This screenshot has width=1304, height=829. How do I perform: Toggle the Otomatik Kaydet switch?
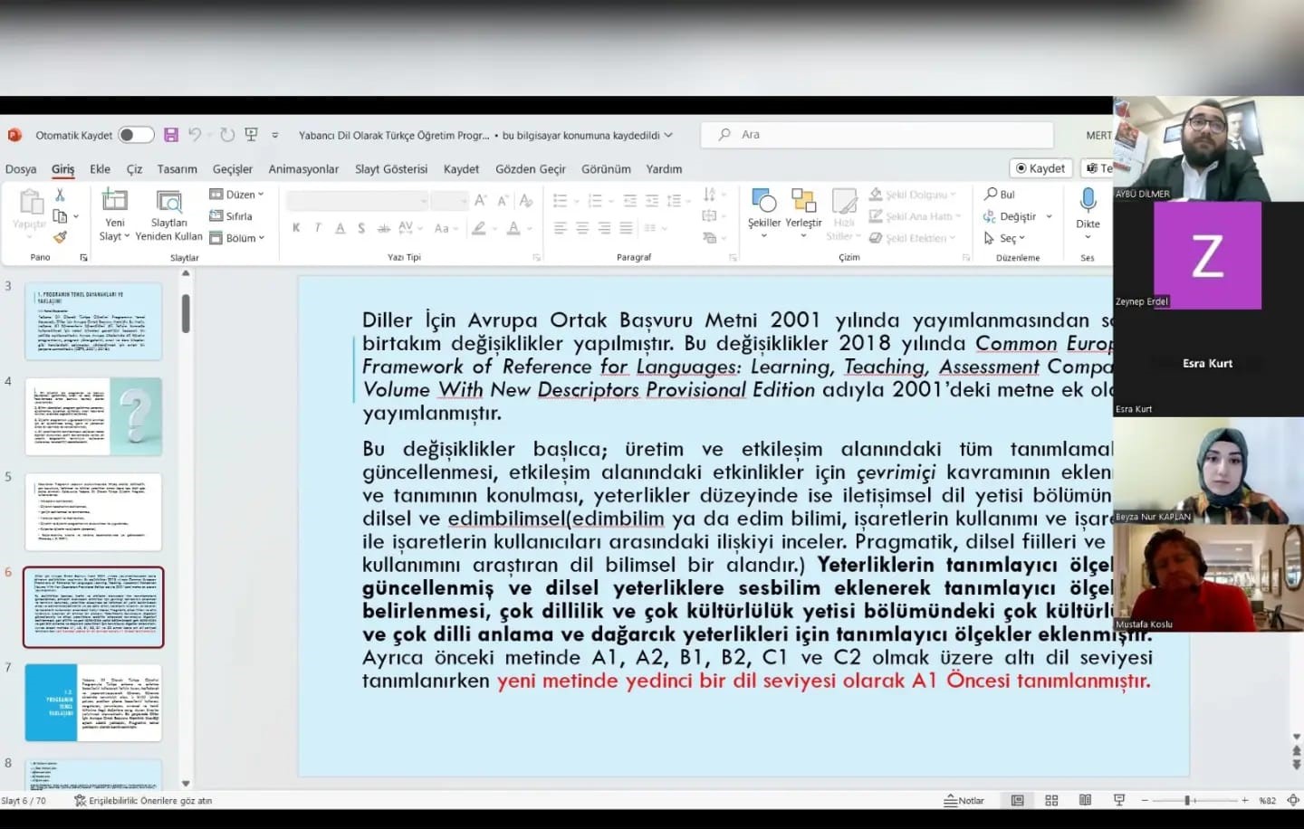[136, 135]
